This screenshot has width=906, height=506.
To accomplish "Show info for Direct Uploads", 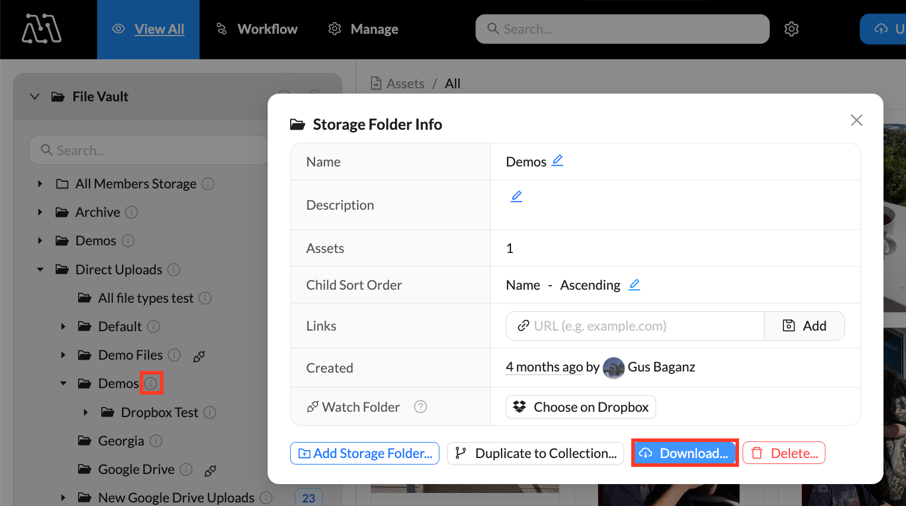I will [174, 270].
